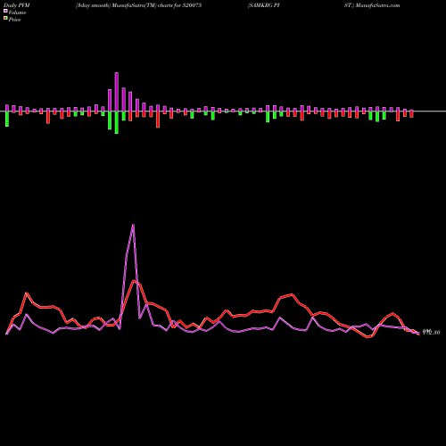Select the Volume legend label
Viewport: 446px width, 446px height.
(17, 12)
